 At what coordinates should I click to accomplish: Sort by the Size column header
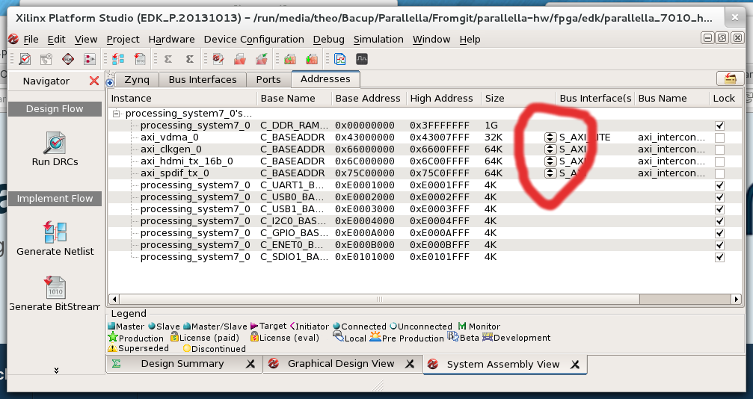pos(519,99)
